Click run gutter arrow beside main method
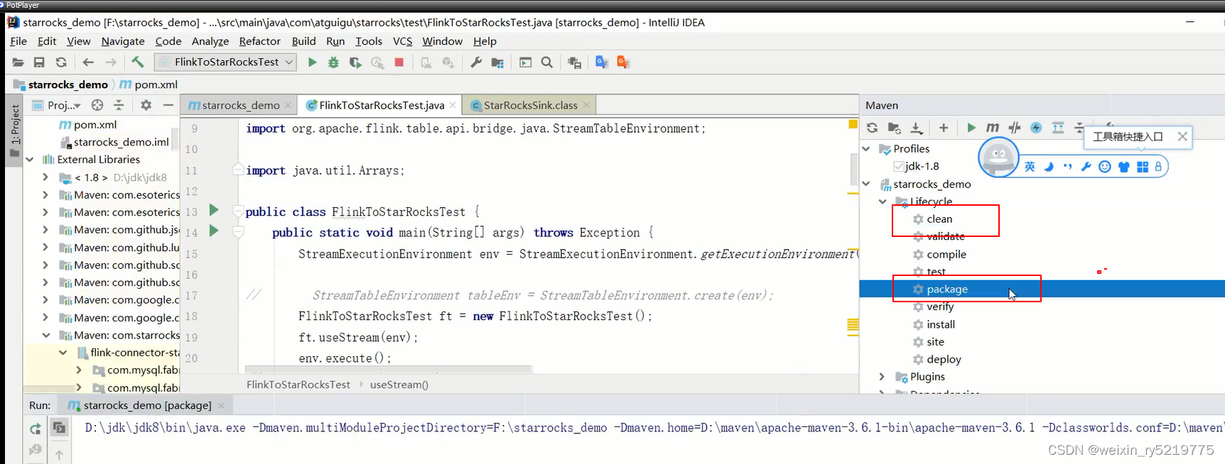The image size is (1225, 464). (x=214, y=231)
